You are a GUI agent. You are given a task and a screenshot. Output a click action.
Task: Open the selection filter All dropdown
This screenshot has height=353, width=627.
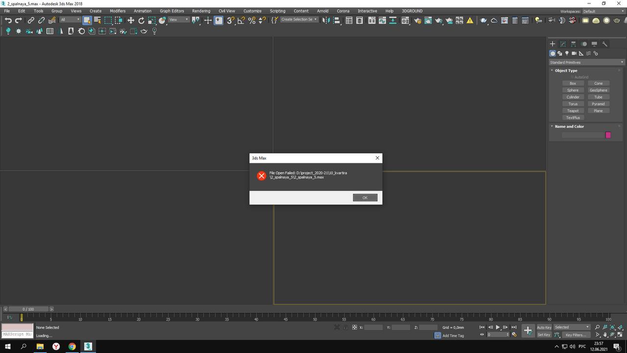70,20
